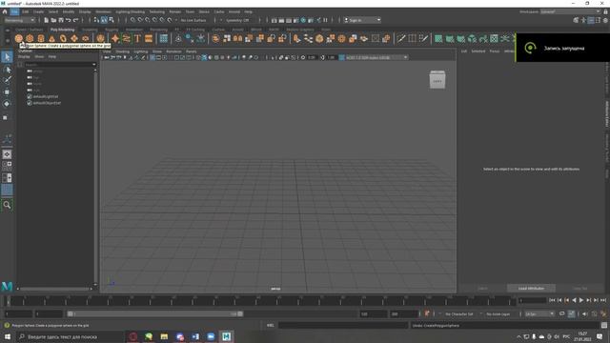Create a polygon torus from the shelf

(63, 38)
